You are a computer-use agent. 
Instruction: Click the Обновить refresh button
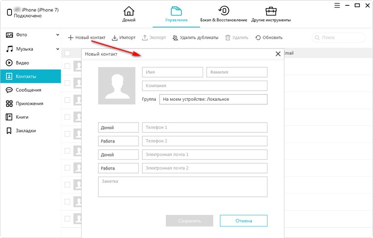coord(269,38)
